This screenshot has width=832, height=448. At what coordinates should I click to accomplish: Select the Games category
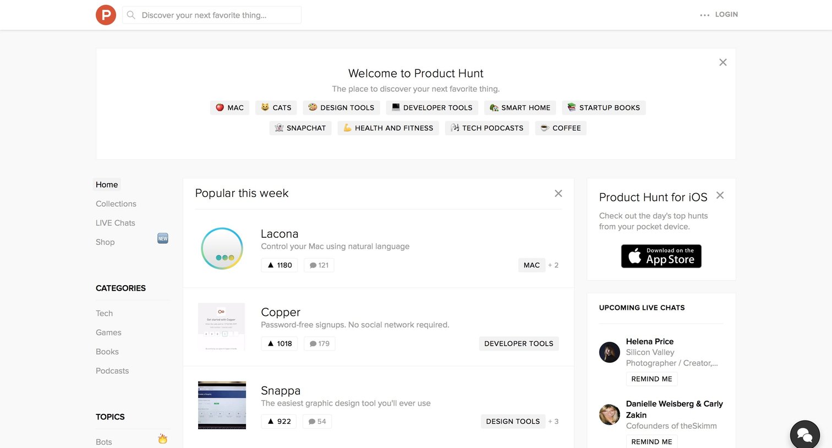pyautogui.click(x=108, y=332)
